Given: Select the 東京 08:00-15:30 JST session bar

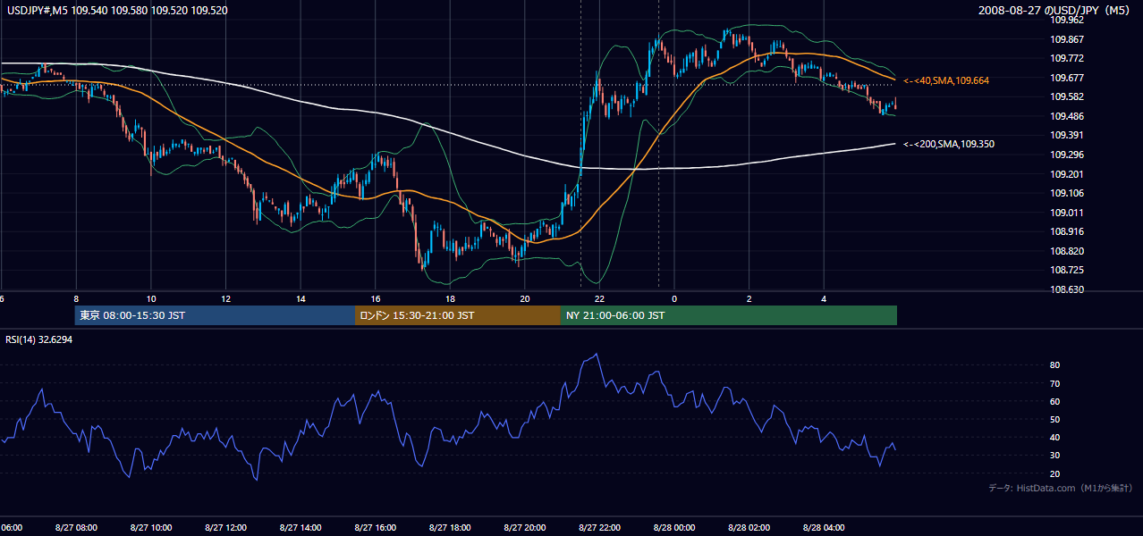Looking at the screenshot, I should coord(216,315).
